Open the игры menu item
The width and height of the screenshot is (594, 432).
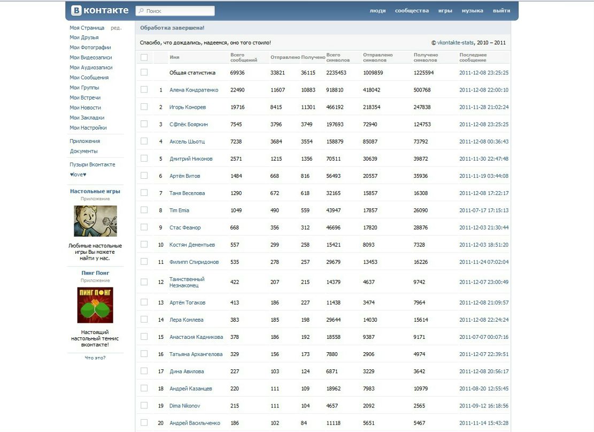(x=445, y=11)
